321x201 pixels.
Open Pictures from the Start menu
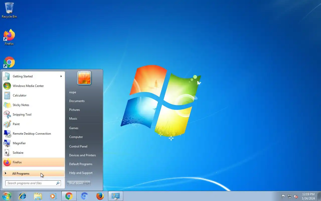[74, 110]
